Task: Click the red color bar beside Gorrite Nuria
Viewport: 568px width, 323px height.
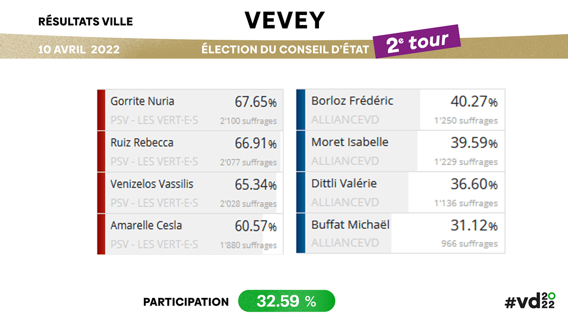Action: point(100,110)
